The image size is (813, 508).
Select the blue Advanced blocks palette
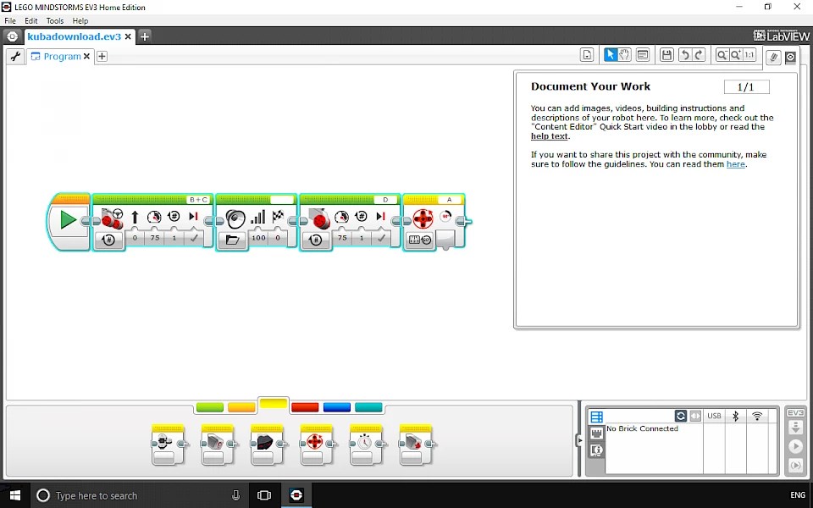tap(337, 408)
